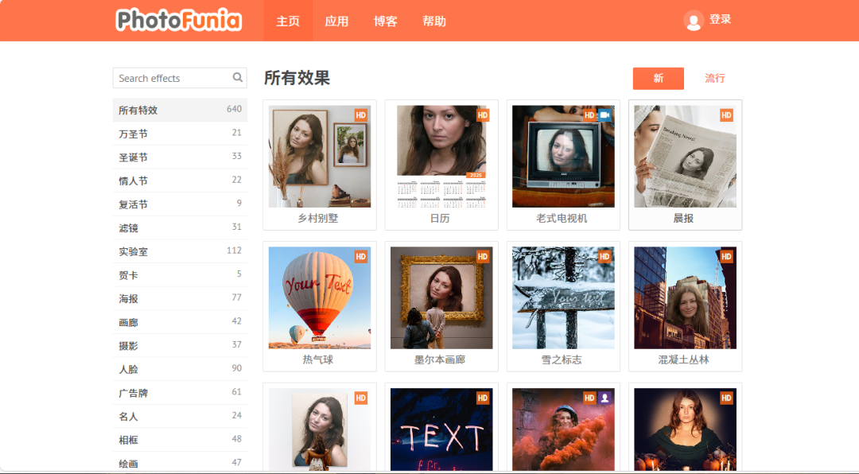Click HD badge on 混凝土丛林 card
Screen dimensions: 859x474
click(726, 256)
